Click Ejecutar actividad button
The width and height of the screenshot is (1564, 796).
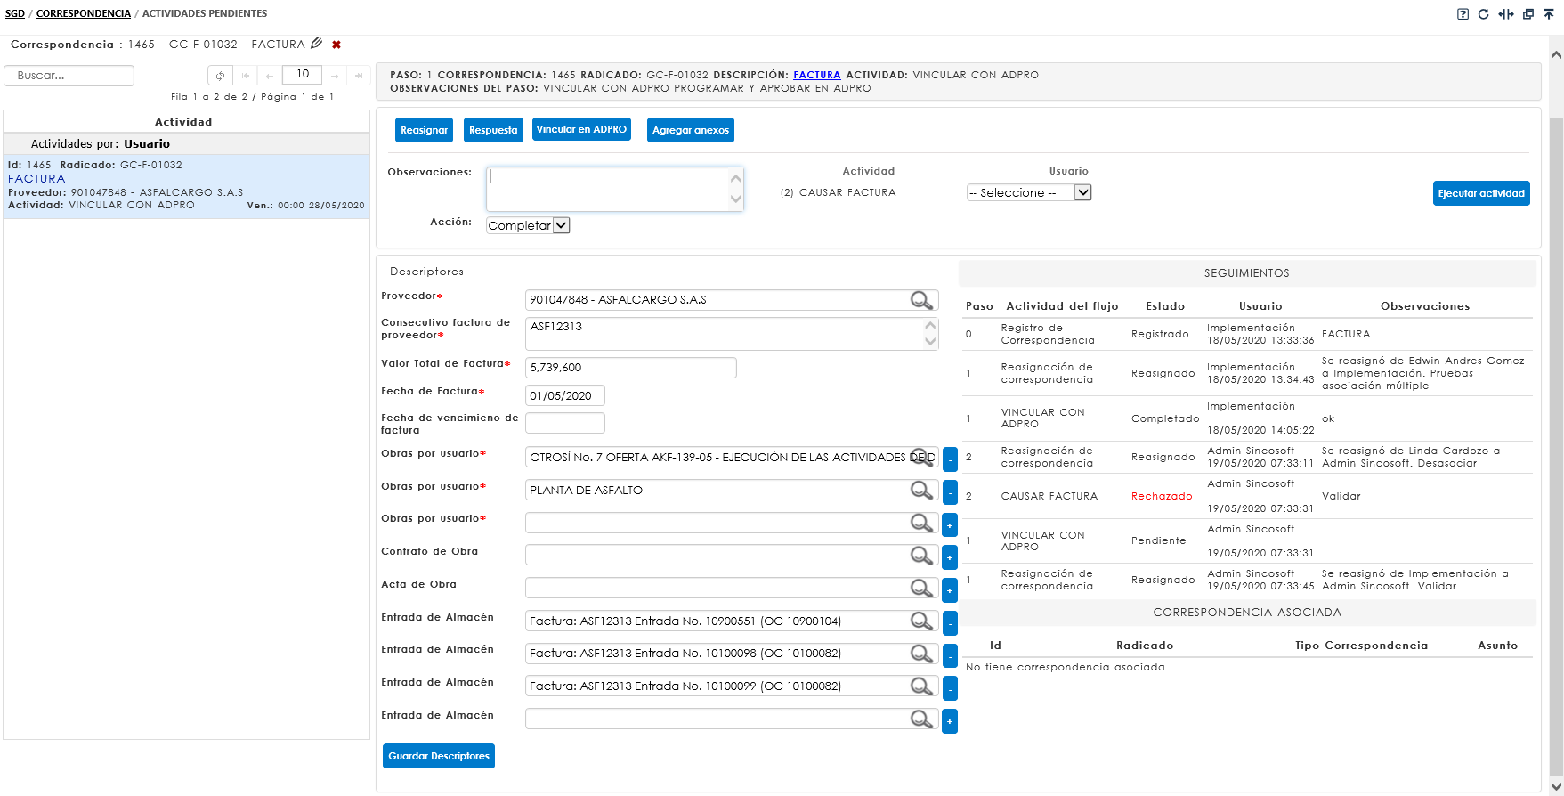pyautogui.click(x=1481, y=193)
